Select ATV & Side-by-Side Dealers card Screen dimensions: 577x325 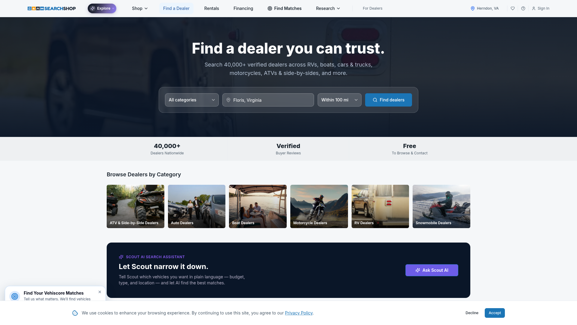point(136,206)
